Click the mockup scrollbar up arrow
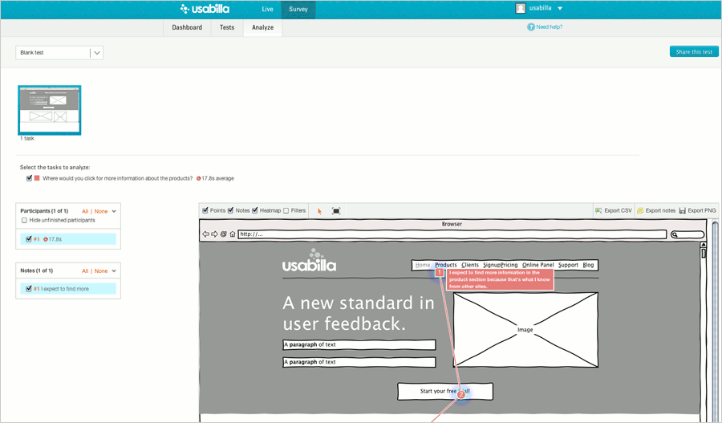The height and width of the screenshot is (423, 722). [703, 245]
